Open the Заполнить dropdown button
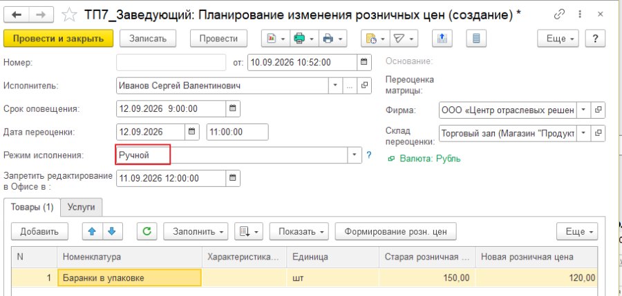 [196, 231]
